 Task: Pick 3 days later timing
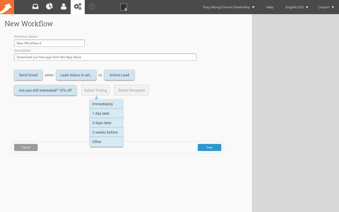point(106,123)
